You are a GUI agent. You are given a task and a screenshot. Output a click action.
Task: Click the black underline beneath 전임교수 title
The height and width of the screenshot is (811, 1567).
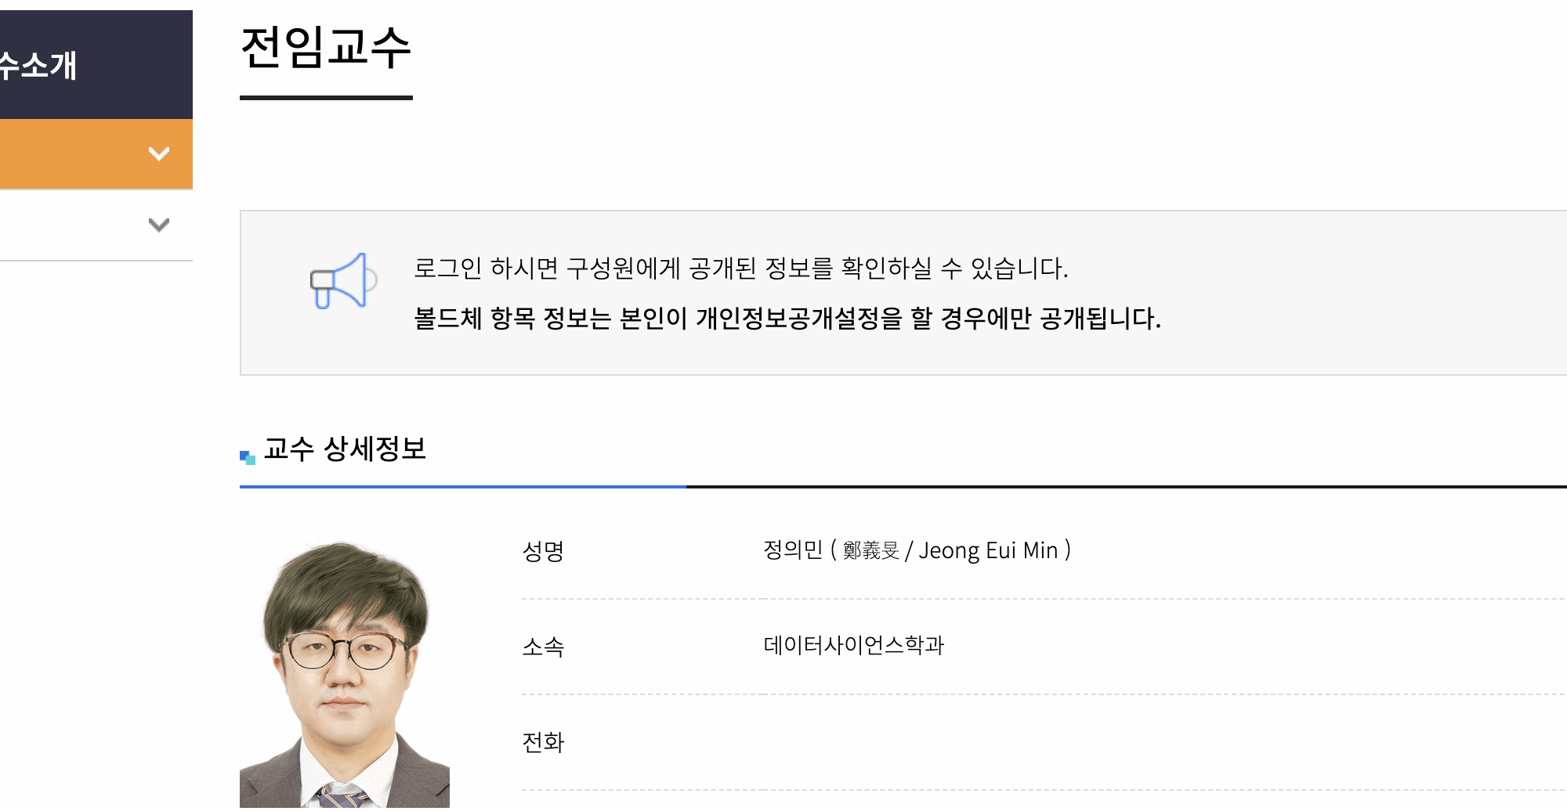click(326, 98)
